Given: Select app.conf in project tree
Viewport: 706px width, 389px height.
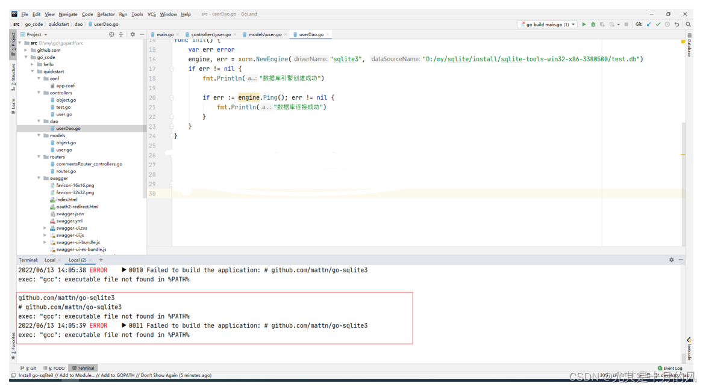Looking at the screenshot, I should [65, 86].
